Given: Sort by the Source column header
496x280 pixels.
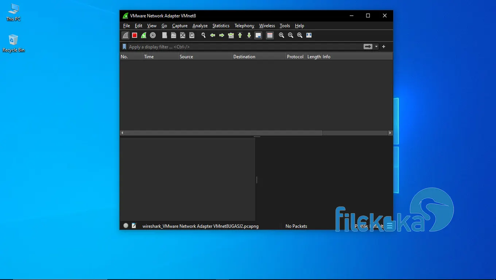Looking at the screenshot, I should [x=205, y=57].
